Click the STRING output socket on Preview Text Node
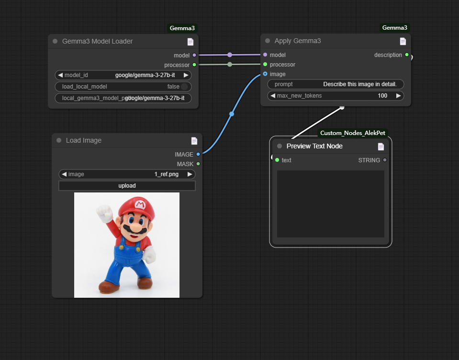 click(385, 160)
